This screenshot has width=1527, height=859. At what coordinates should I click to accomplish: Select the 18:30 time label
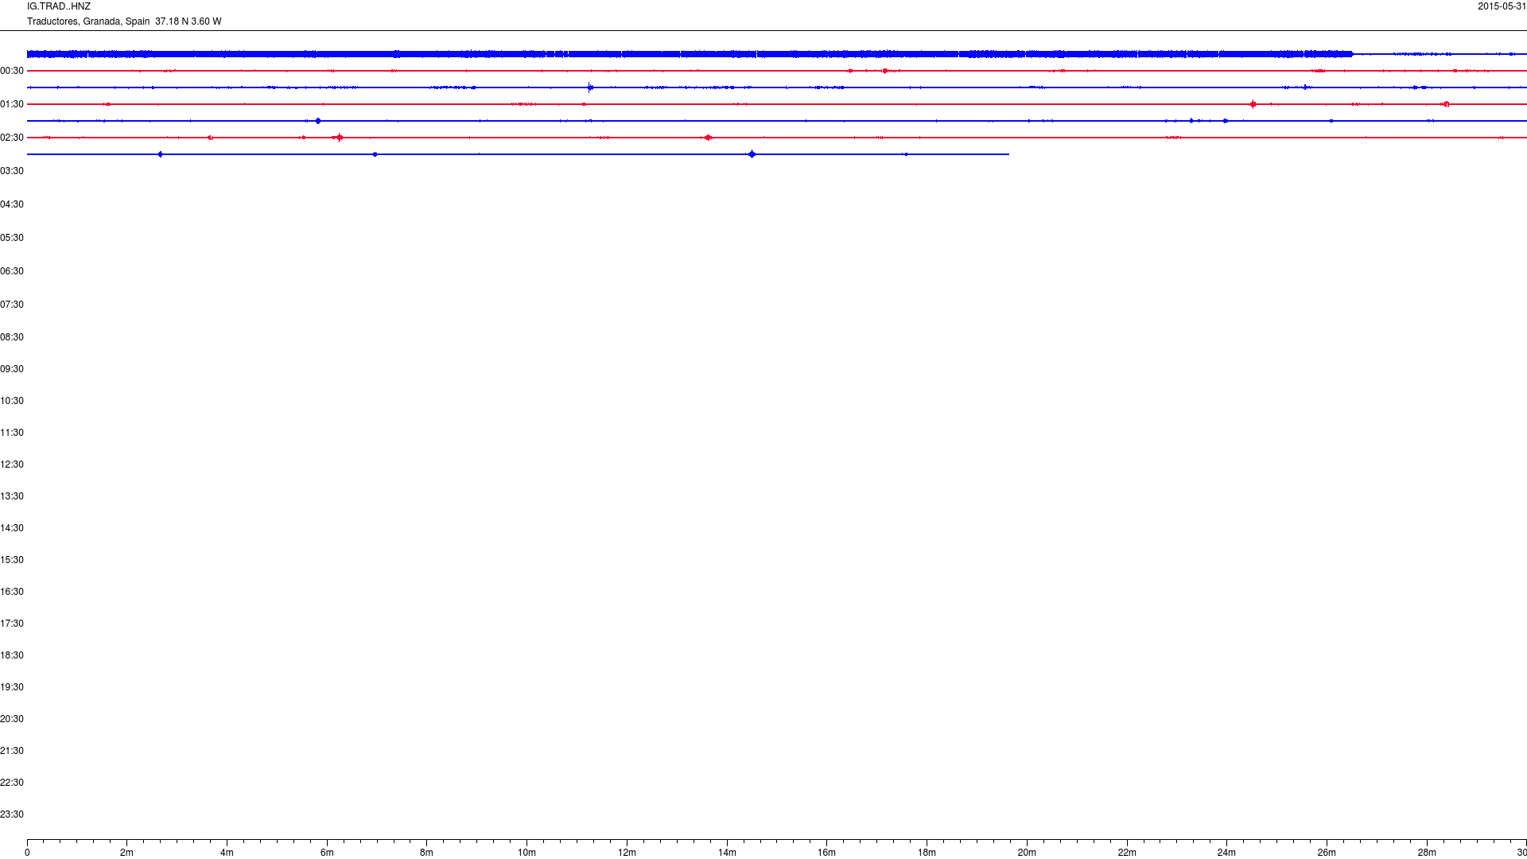click(x=12, y=655)
